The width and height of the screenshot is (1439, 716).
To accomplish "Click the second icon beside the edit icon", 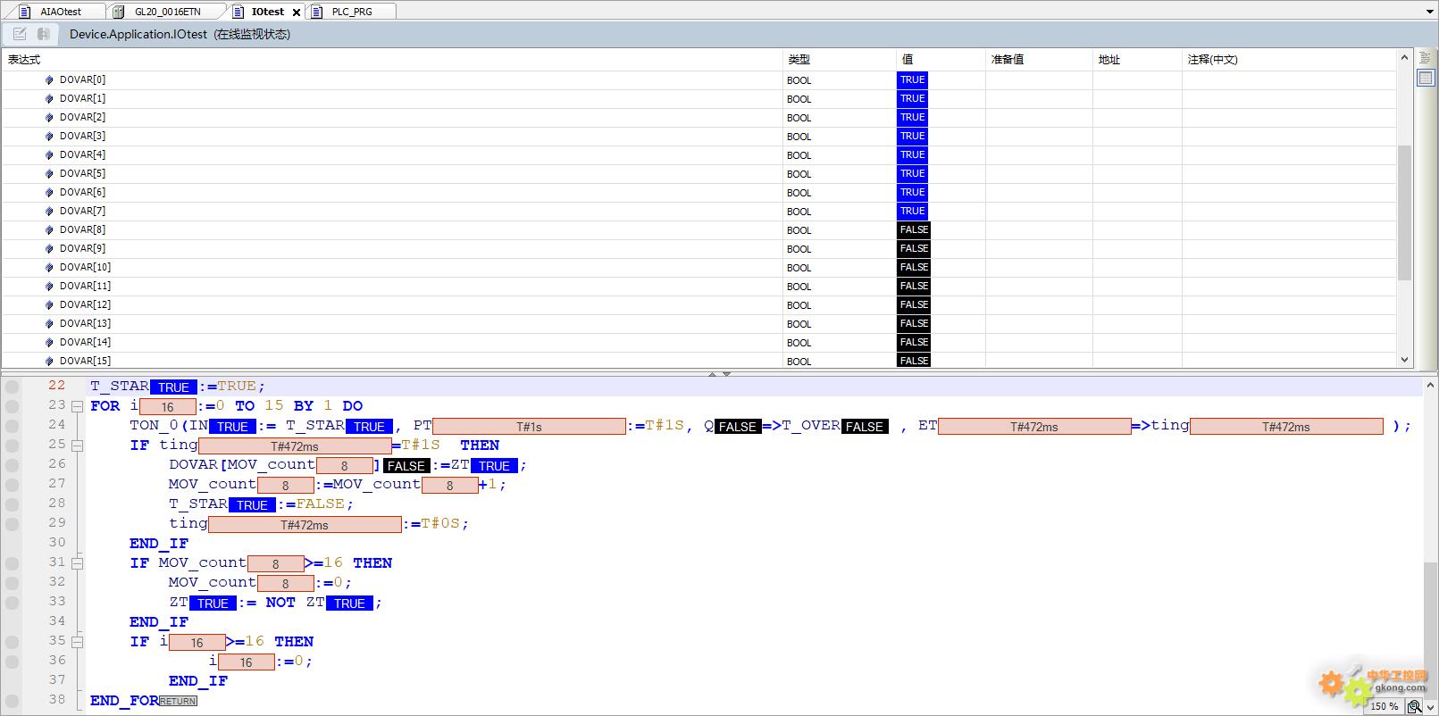I will pos(43,34).
